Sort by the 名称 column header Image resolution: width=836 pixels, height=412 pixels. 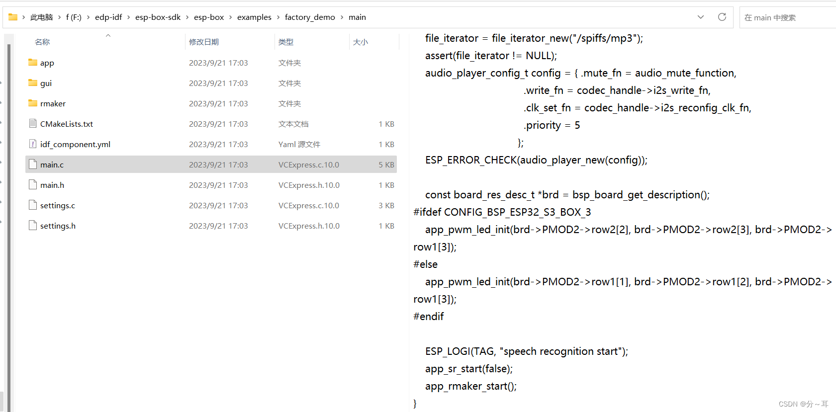[x=42, y=42]
